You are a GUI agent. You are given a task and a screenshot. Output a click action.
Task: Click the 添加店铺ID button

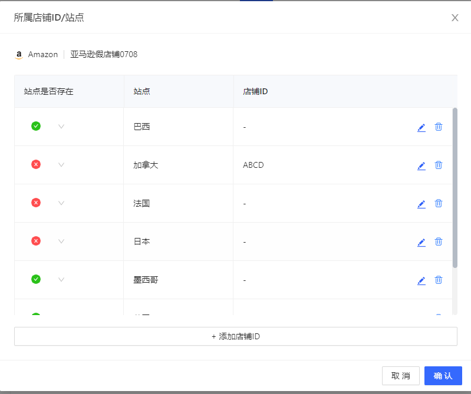pyautogui.click(x=236, y=336)
